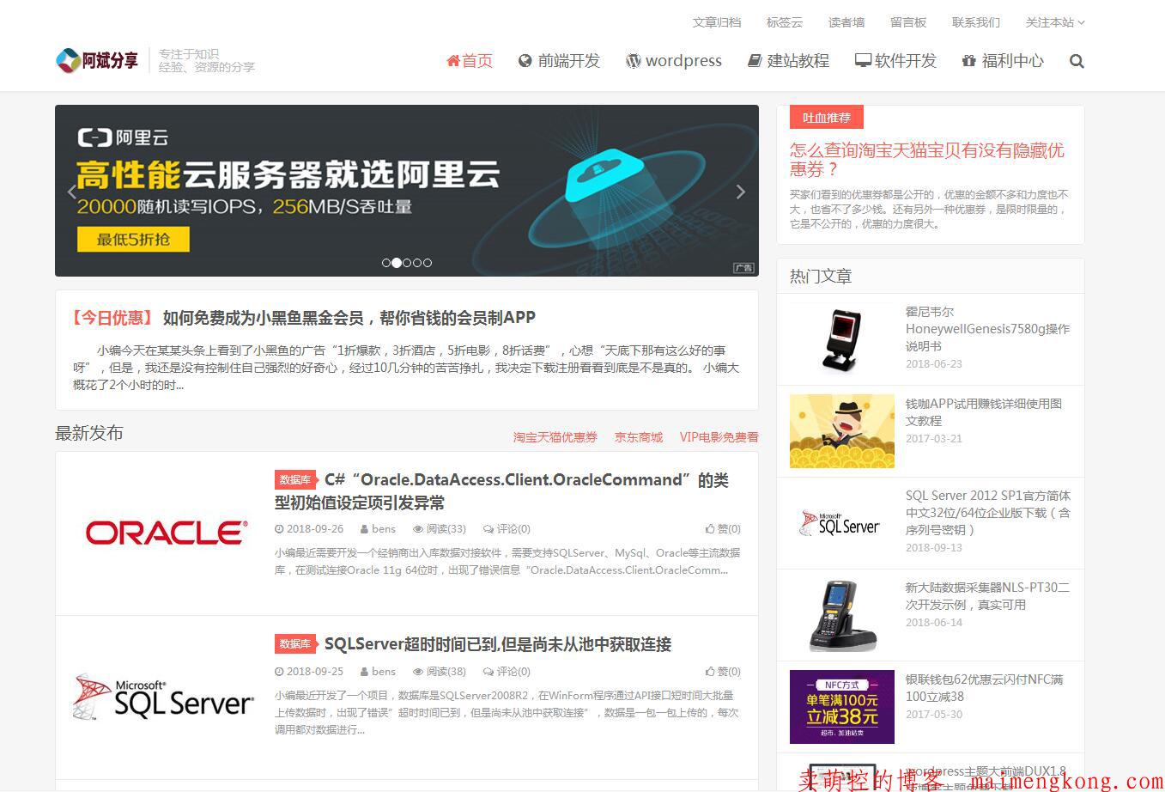
Task: Go to 建站教程 menu item
Action: [x=788, y=61]
